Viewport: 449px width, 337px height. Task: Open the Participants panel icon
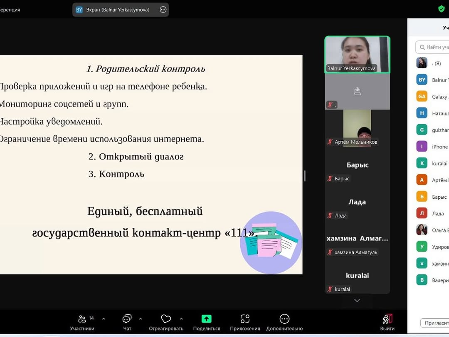pyautogui.click(x=82, y=319)
